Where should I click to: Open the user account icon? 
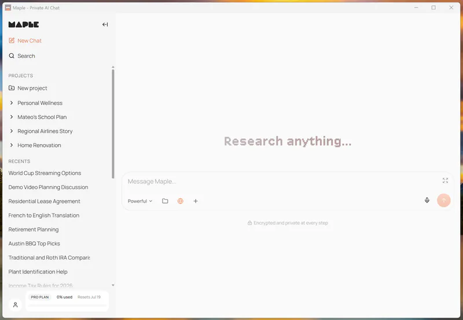tap(16, 304)
